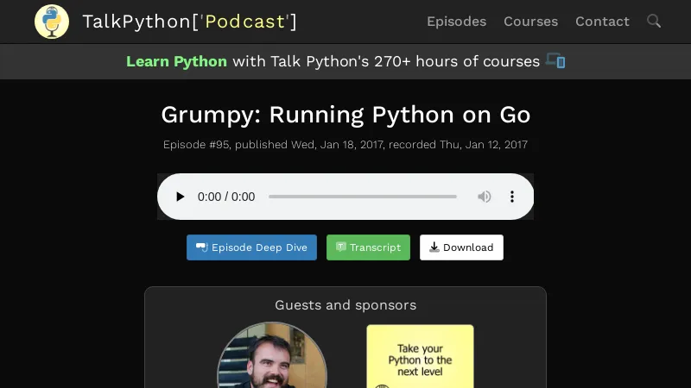
Task: Click the audio seek progress bar
Action: tap(363, 197)
